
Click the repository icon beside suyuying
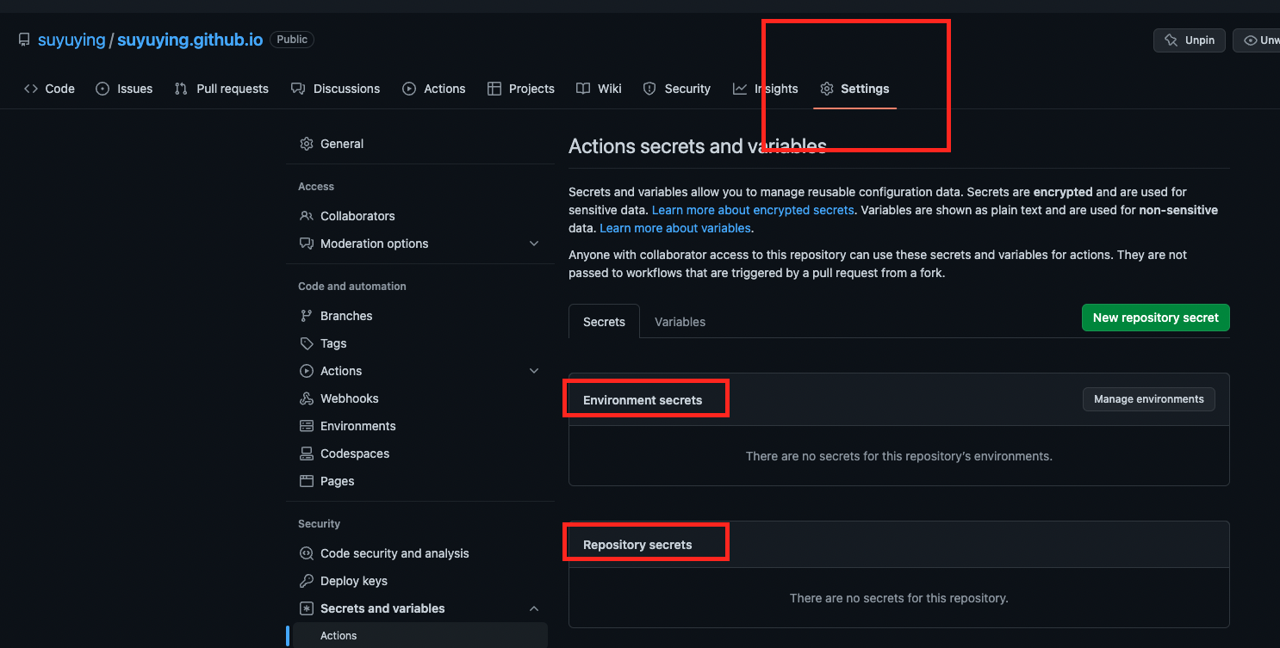(x=24, y=40)
